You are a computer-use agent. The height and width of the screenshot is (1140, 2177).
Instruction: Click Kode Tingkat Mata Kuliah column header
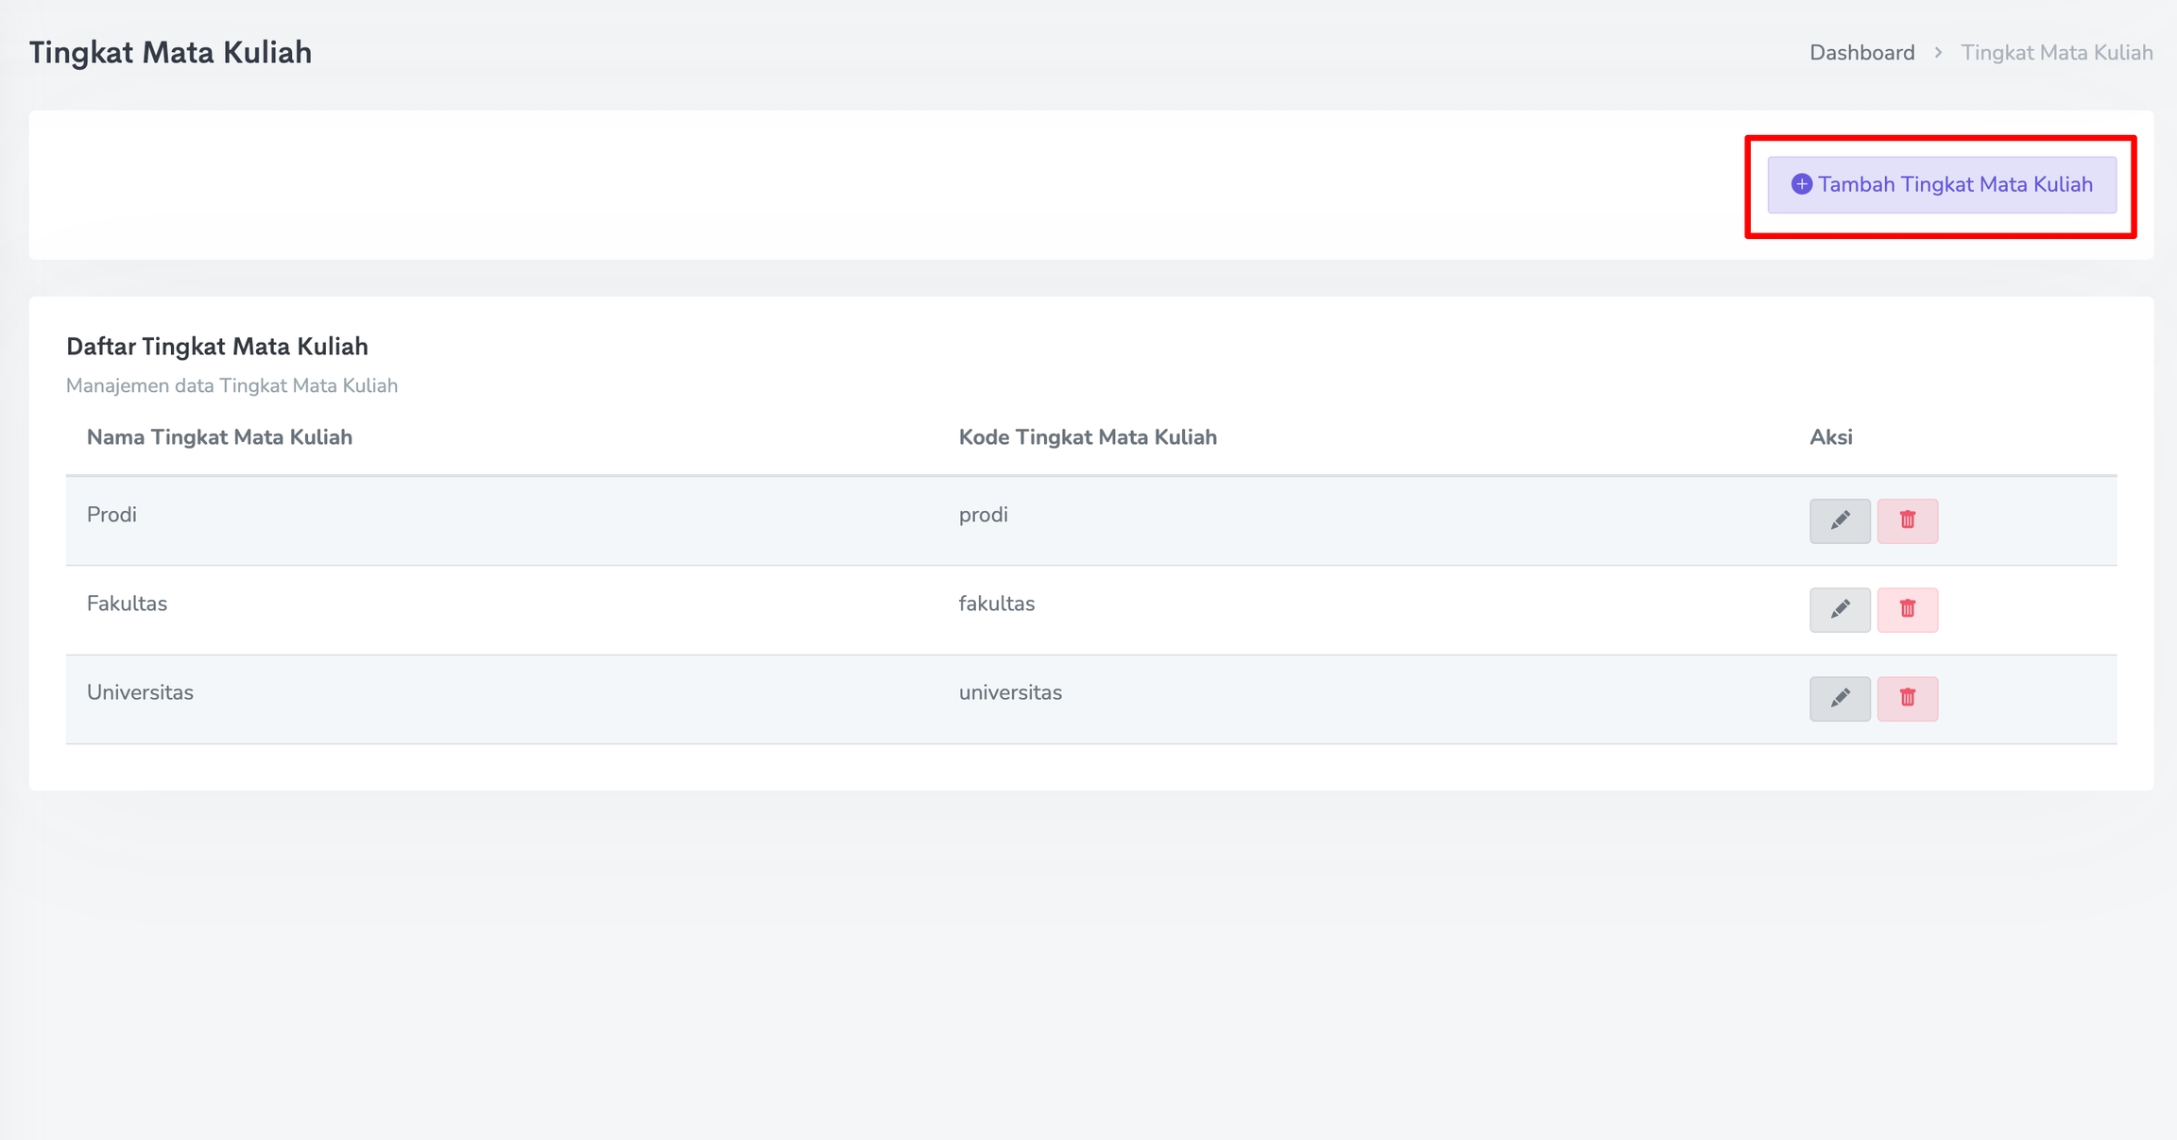coord(1087,437)
